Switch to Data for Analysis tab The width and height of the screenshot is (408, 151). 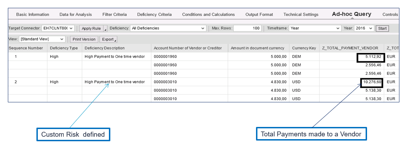76,15
